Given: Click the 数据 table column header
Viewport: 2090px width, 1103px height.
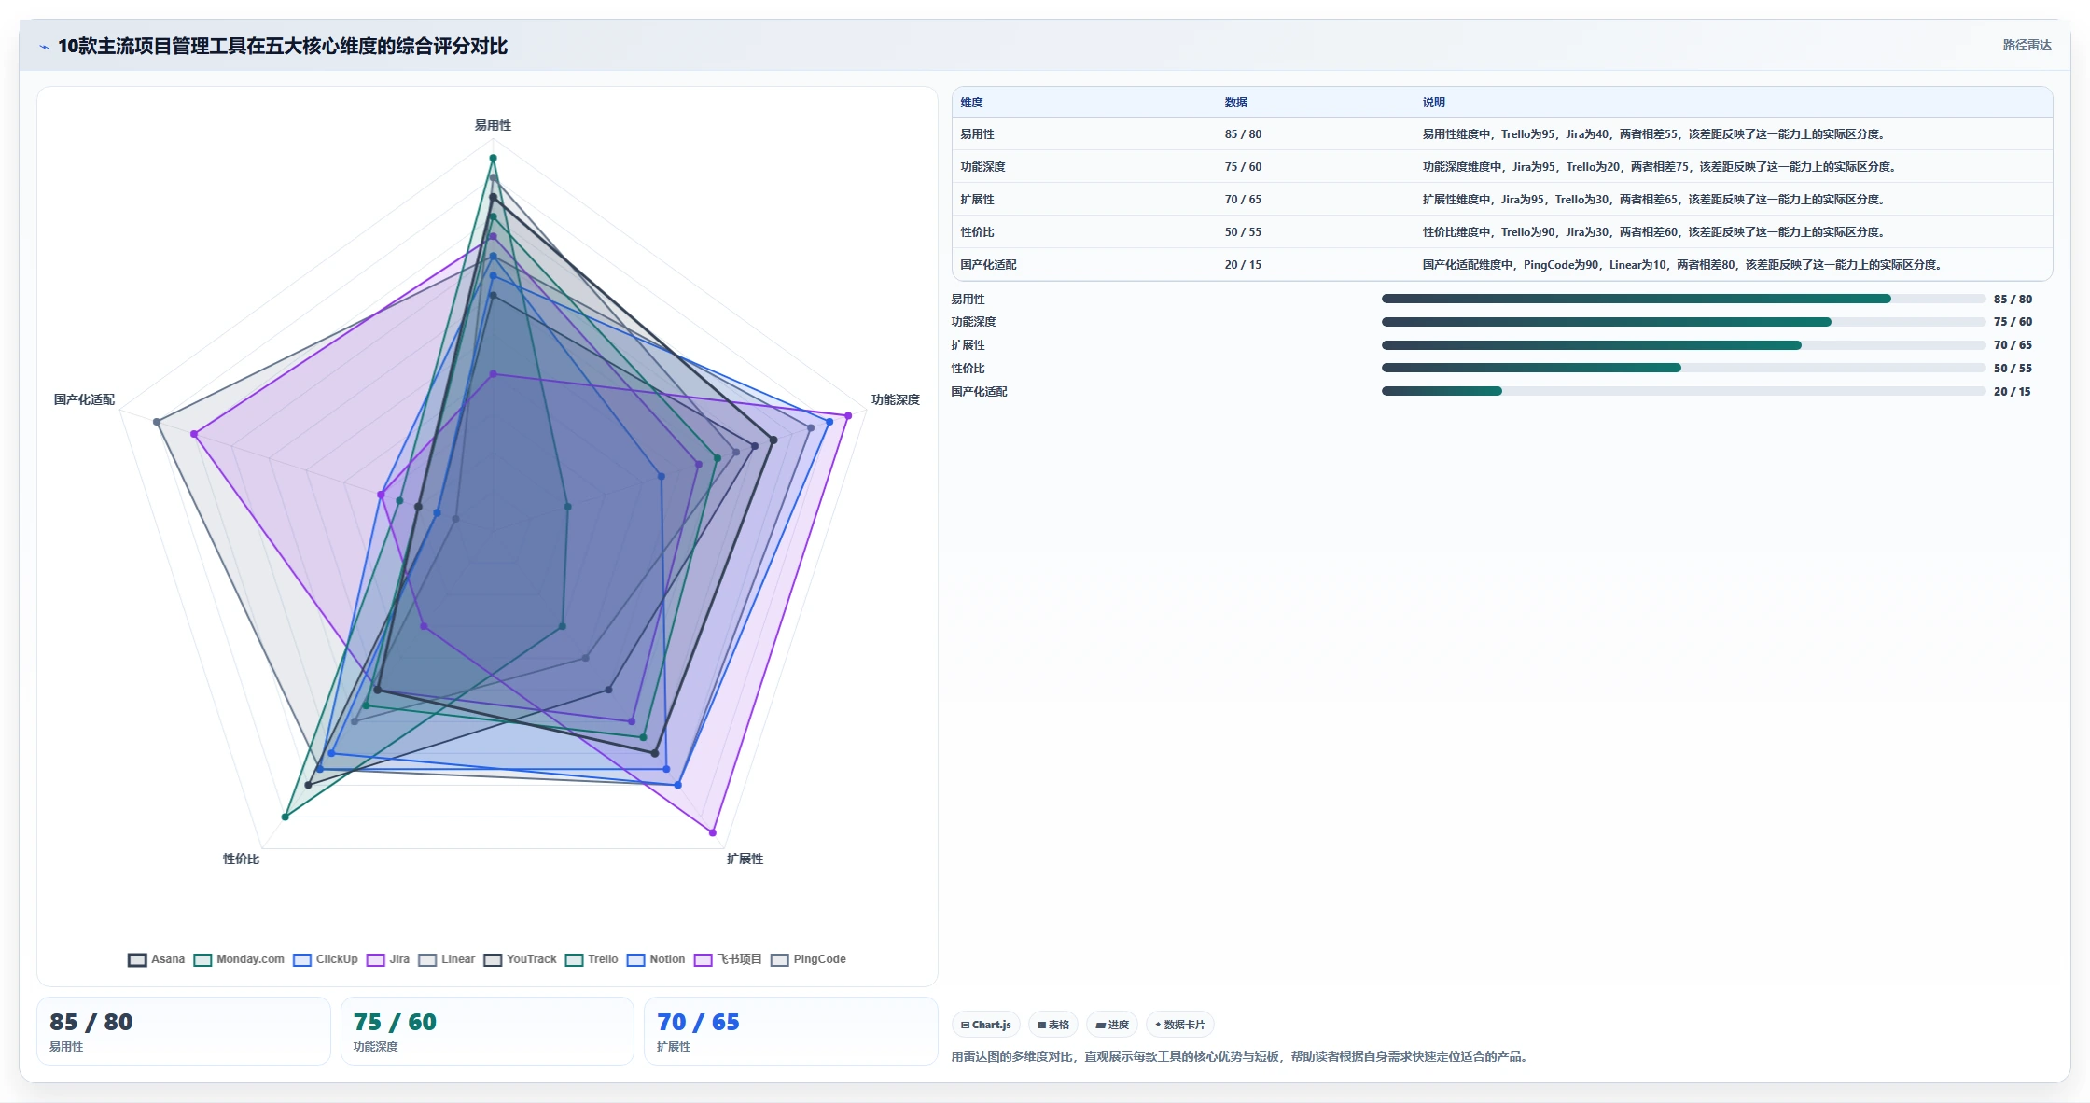Looking at the screenshot, I should [x=1235, y=103].
